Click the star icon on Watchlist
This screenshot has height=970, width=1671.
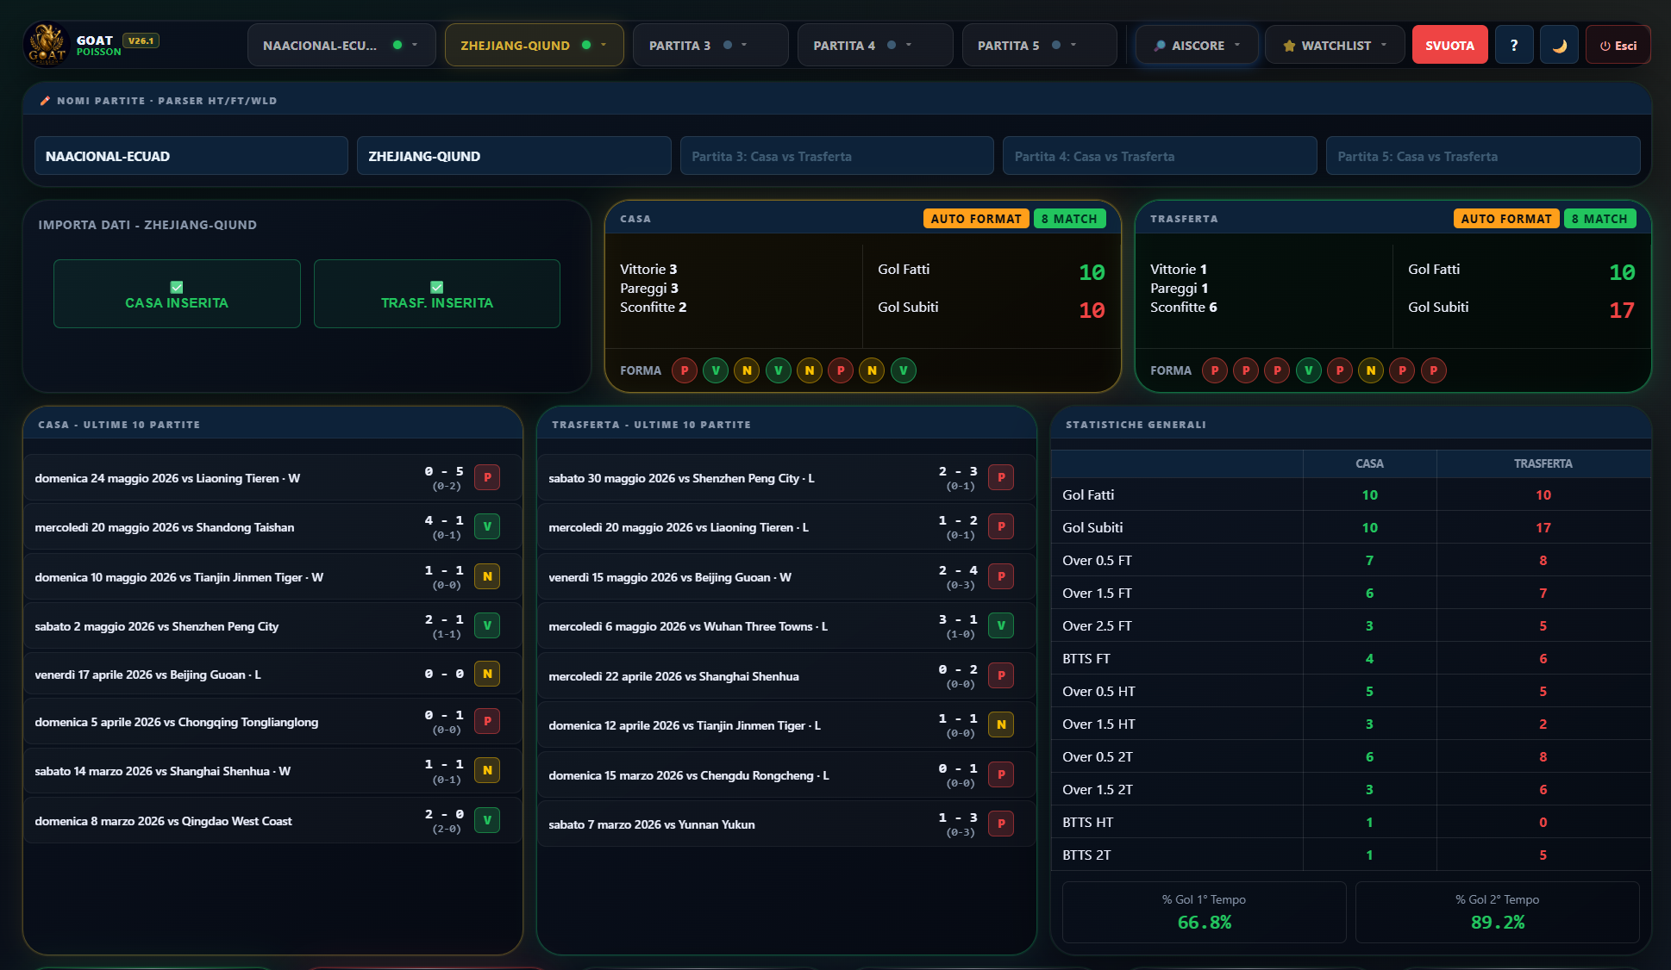pos(1289,46)
